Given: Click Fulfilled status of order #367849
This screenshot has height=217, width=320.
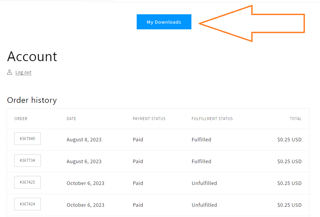Looking at the screenshot, I should [x=201, y=139].
